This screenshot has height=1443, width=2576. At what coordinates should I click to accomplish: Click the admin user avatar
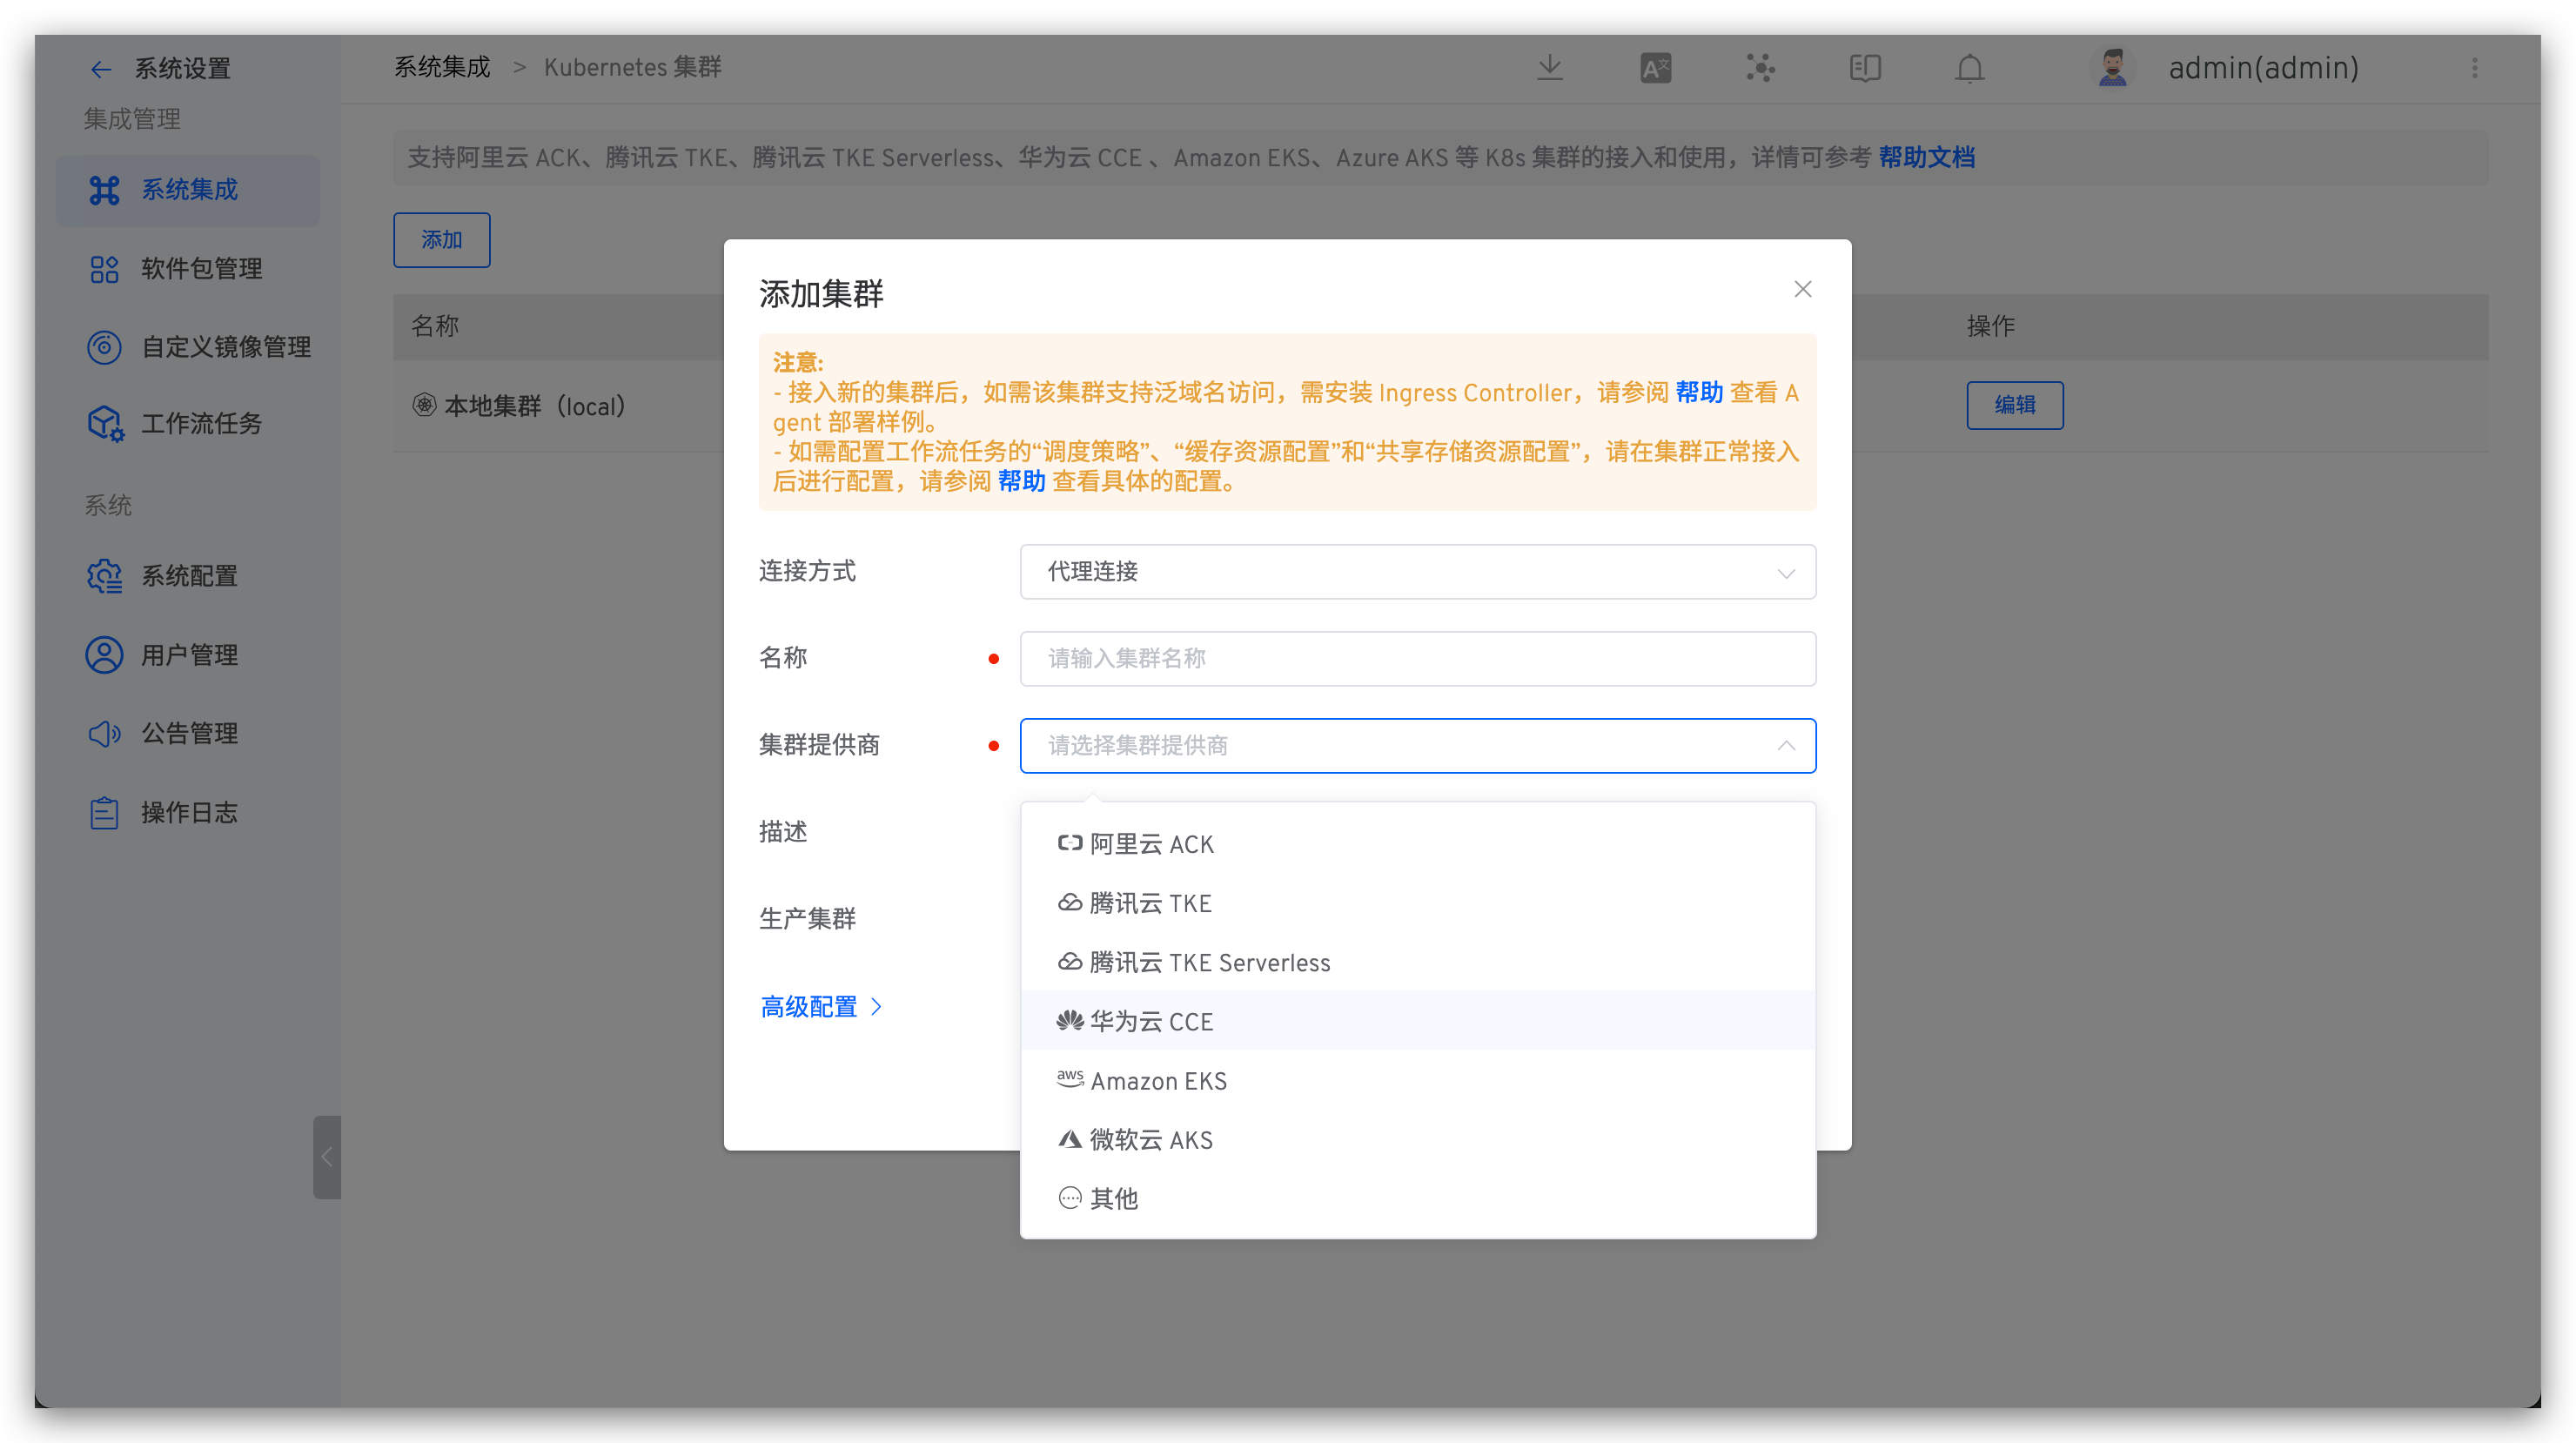tap(2112, 68)
